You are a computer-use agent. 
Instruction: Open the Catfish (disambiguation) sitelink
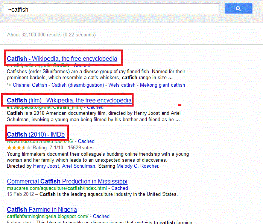click(78, 85)
